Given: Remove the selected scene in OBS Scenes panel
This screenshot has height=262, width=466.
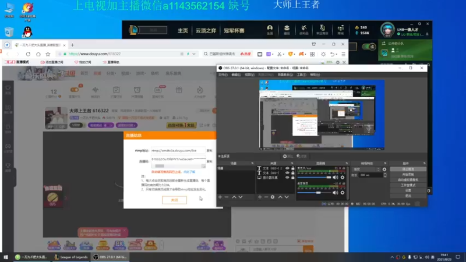Looking at the screenshot, I should point(227,197).
